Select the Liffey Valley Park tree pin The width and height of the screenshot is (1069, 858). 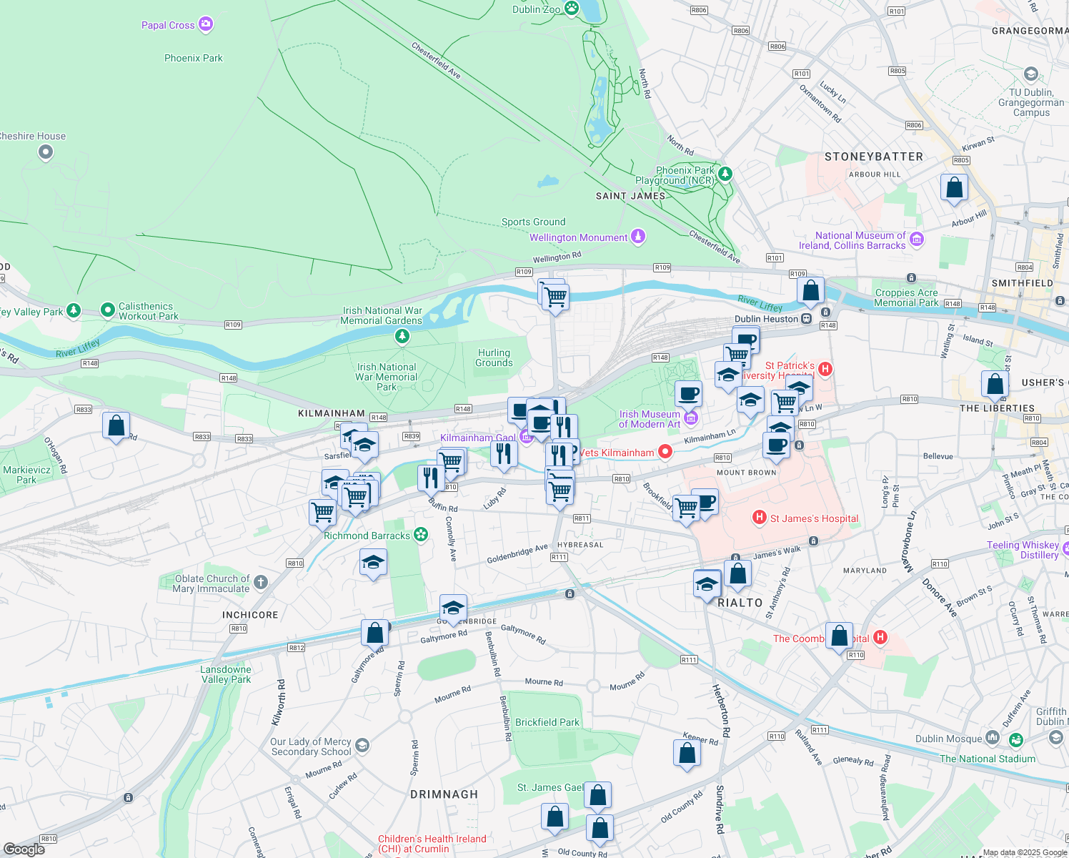[74, 310]
